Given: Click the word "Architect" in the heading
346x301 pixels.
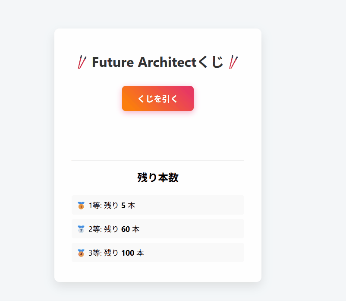Looking at the screenshot, I should pyautogui.click(x=167, y=63).
